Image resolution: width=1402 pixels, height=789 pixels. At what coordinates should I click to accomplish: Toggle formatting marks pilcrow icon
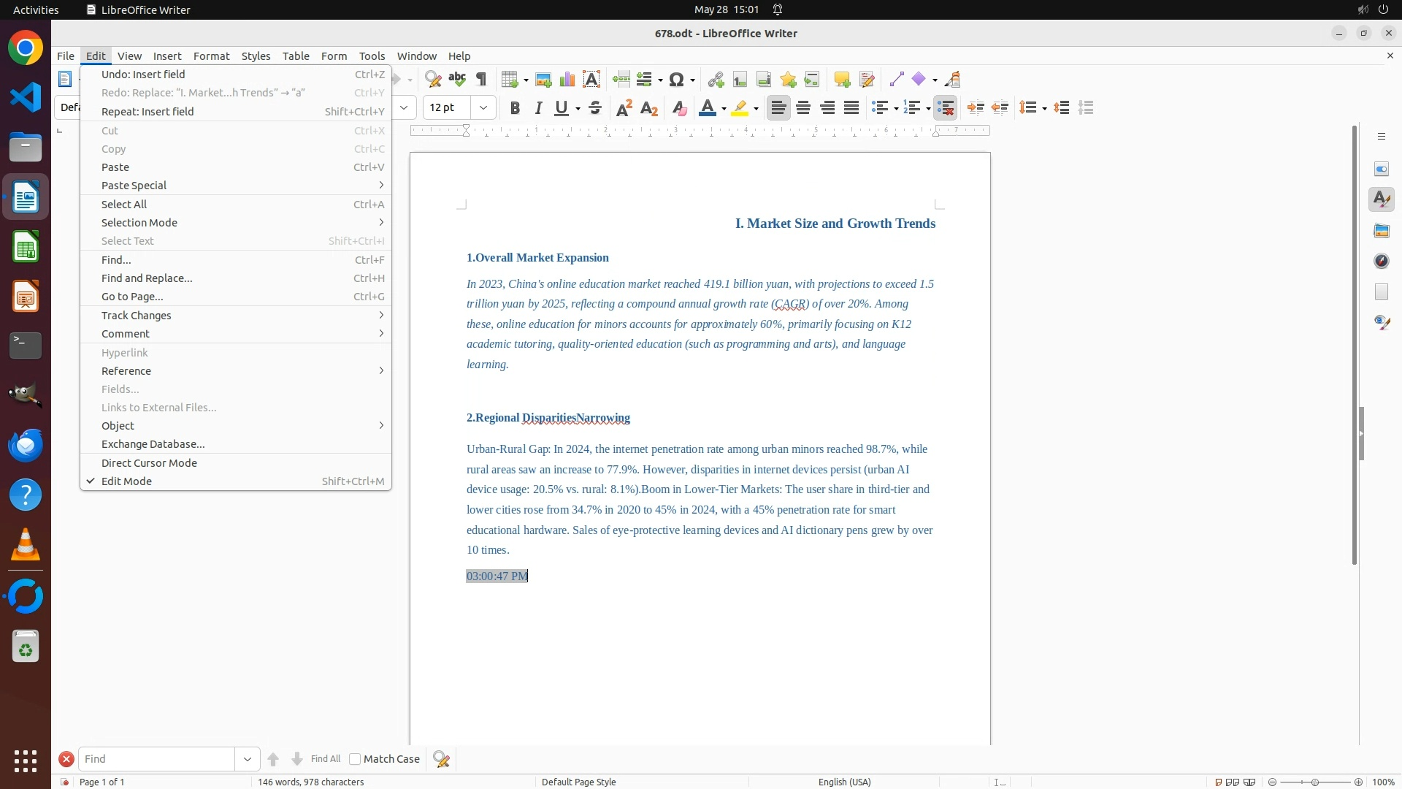click(481, 80)
